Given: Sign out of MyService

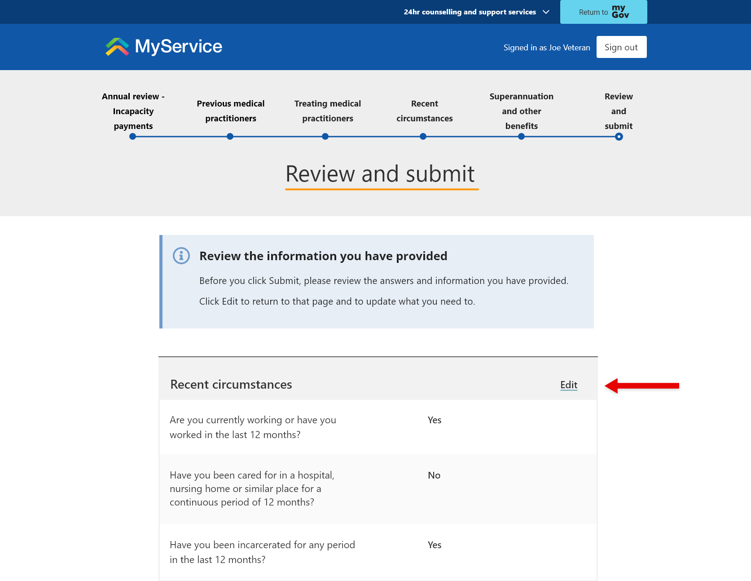Looking at the screenshot, I should [x=621, y=47].
